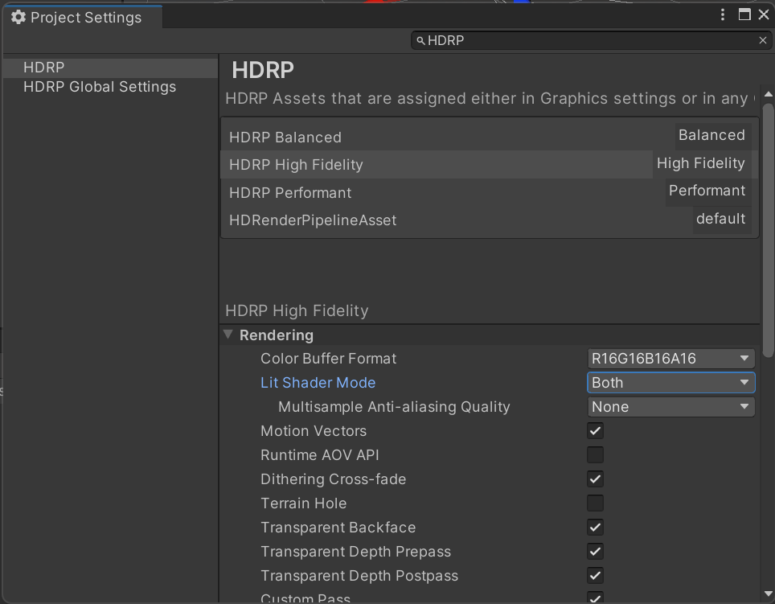Click the Project Settings gear icon
Screen dimensions: 775x604
18,18
